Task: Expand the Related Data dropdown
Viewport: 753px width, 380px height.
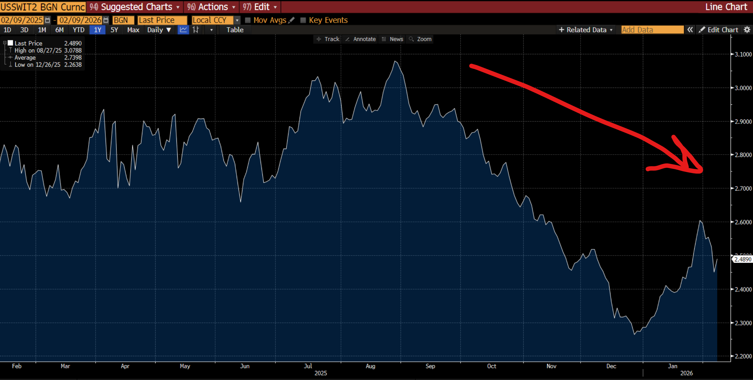Action: pos(586,30)
